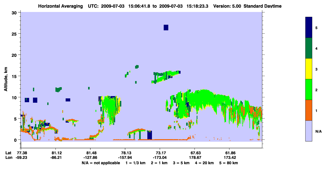Image resolution: width=332 pixels, height=170 pixels.
Task: Click the orange level 1 color swatch
Action: (309, 110)
